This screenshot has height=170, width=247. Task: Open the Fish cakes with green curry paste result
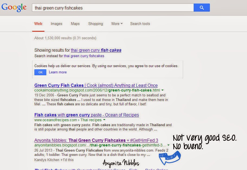click(x=86, y=115)
